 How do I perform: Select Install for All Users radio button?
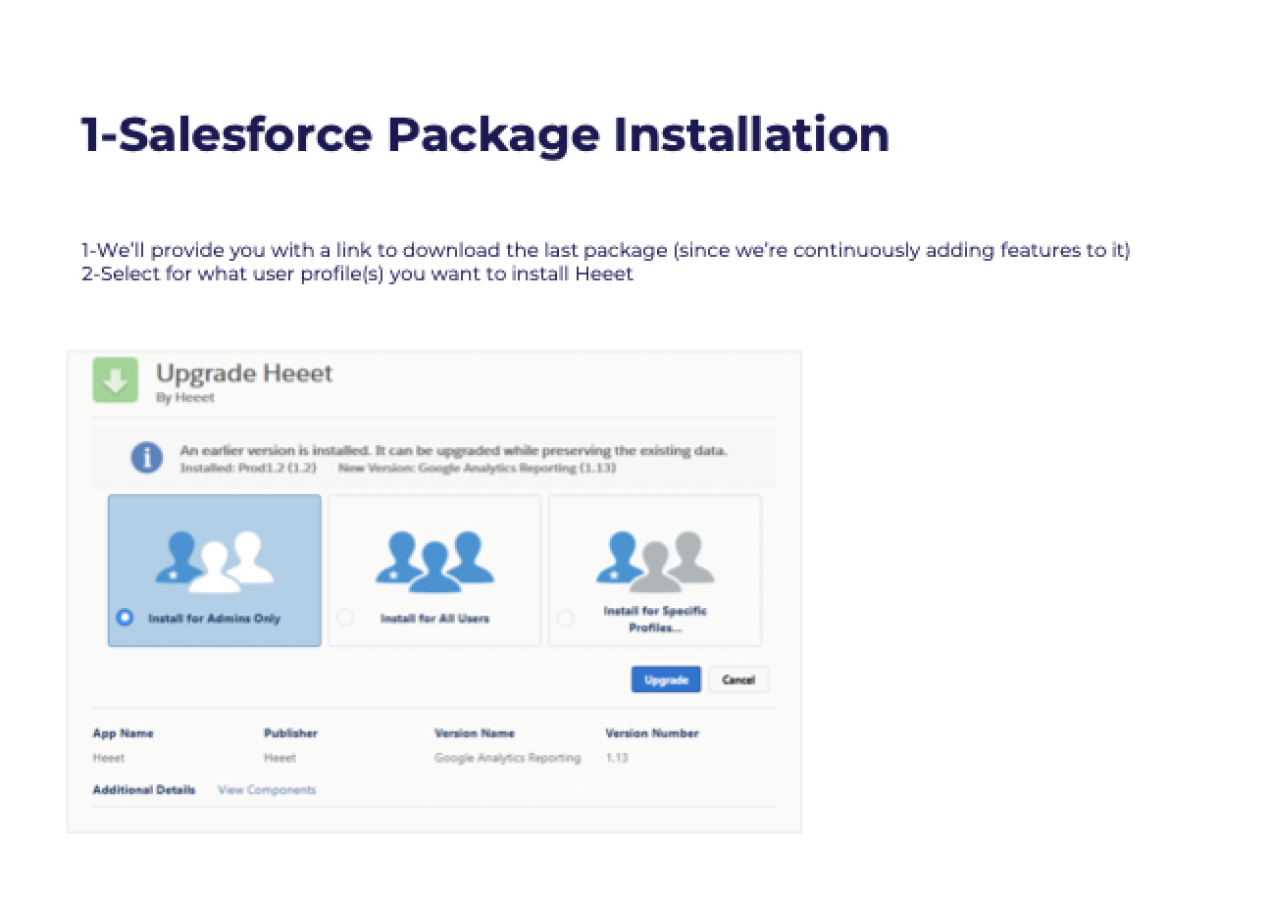pos(344,618)
